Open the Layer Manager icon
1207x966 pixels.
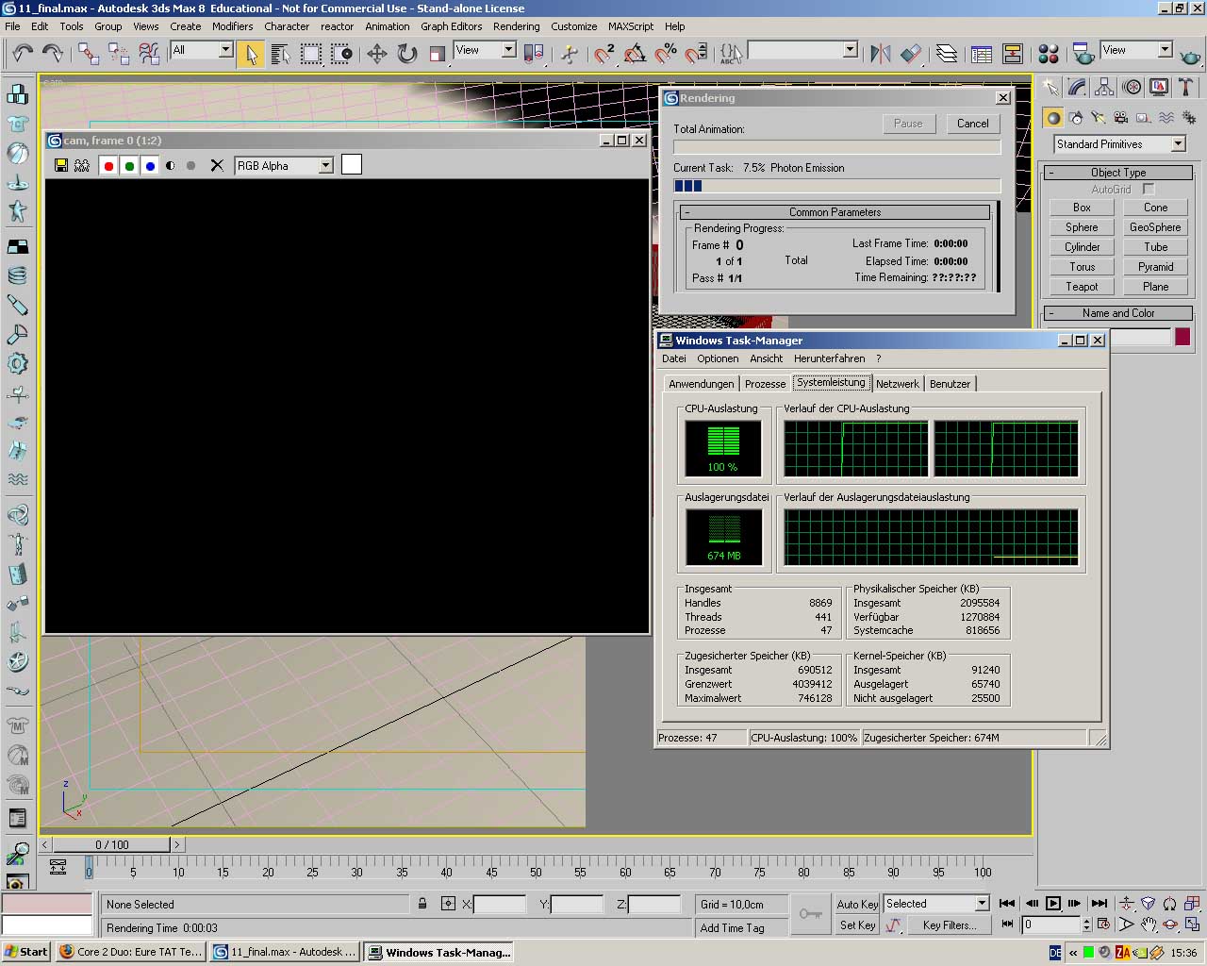tap(946, 54)
